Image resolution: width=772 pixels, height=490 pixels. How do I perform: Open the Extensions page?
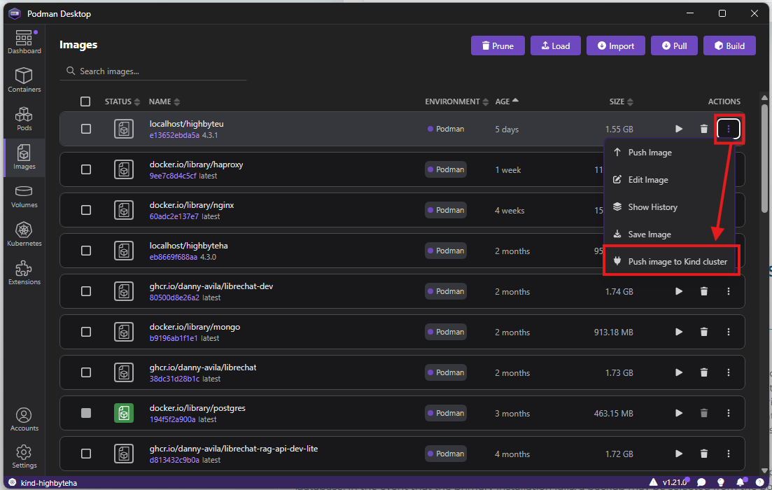click(x=24, y=273)
